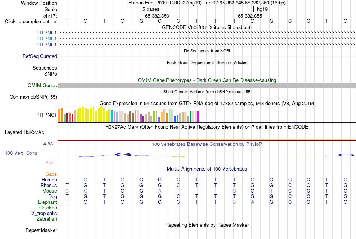Click the GENCODE V50lift37 track title
The image size is (356, 239).
[x=206, y=27]
